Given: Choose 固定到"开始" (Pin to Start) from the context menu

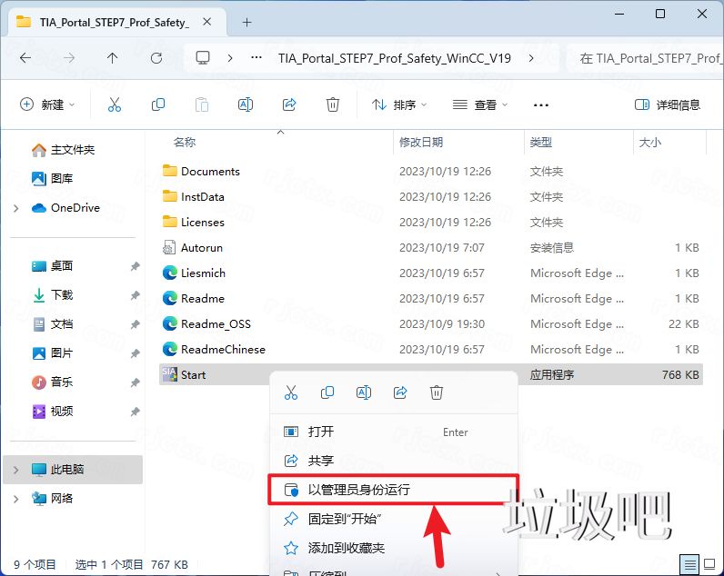Looking at the screenshot, I should coord(394,520).
